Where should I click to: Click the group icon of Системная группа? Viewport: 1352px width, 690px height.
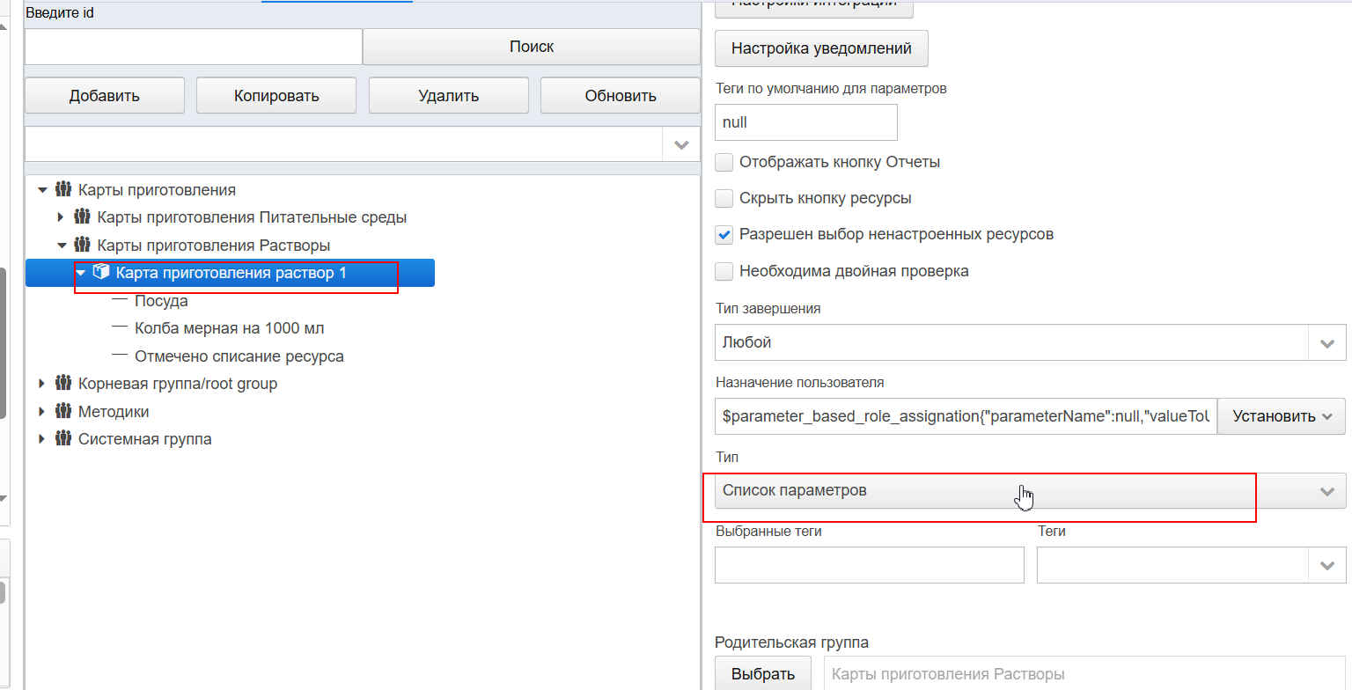pos(62,438)
